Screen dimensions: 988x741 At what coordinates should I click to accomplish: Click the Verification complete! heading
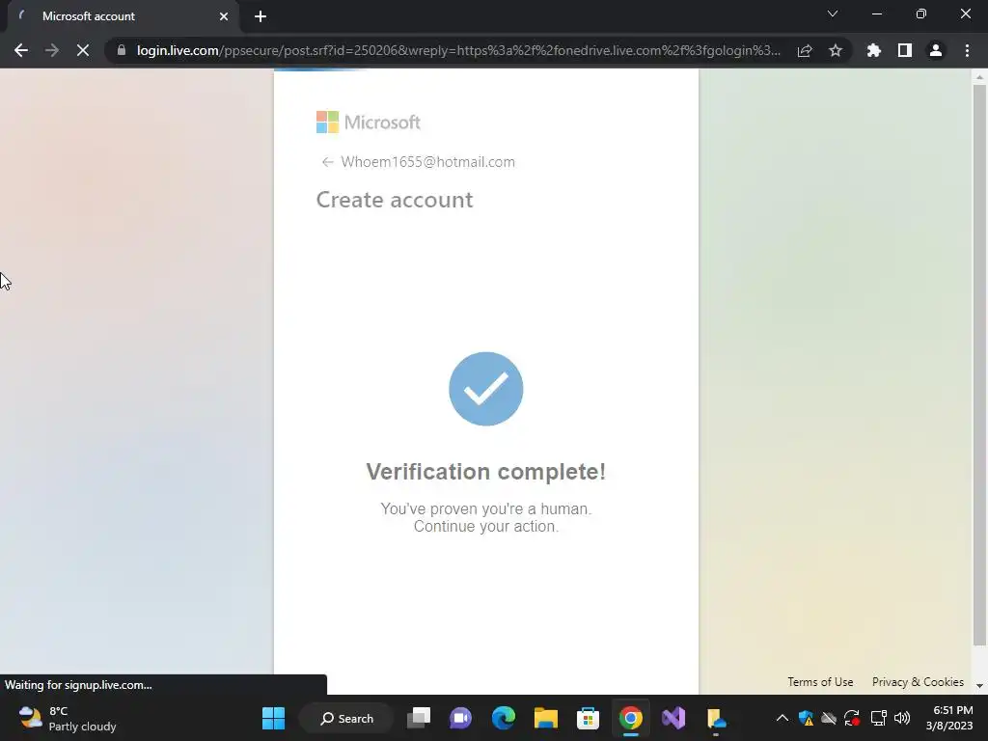[x=486, y=471]
